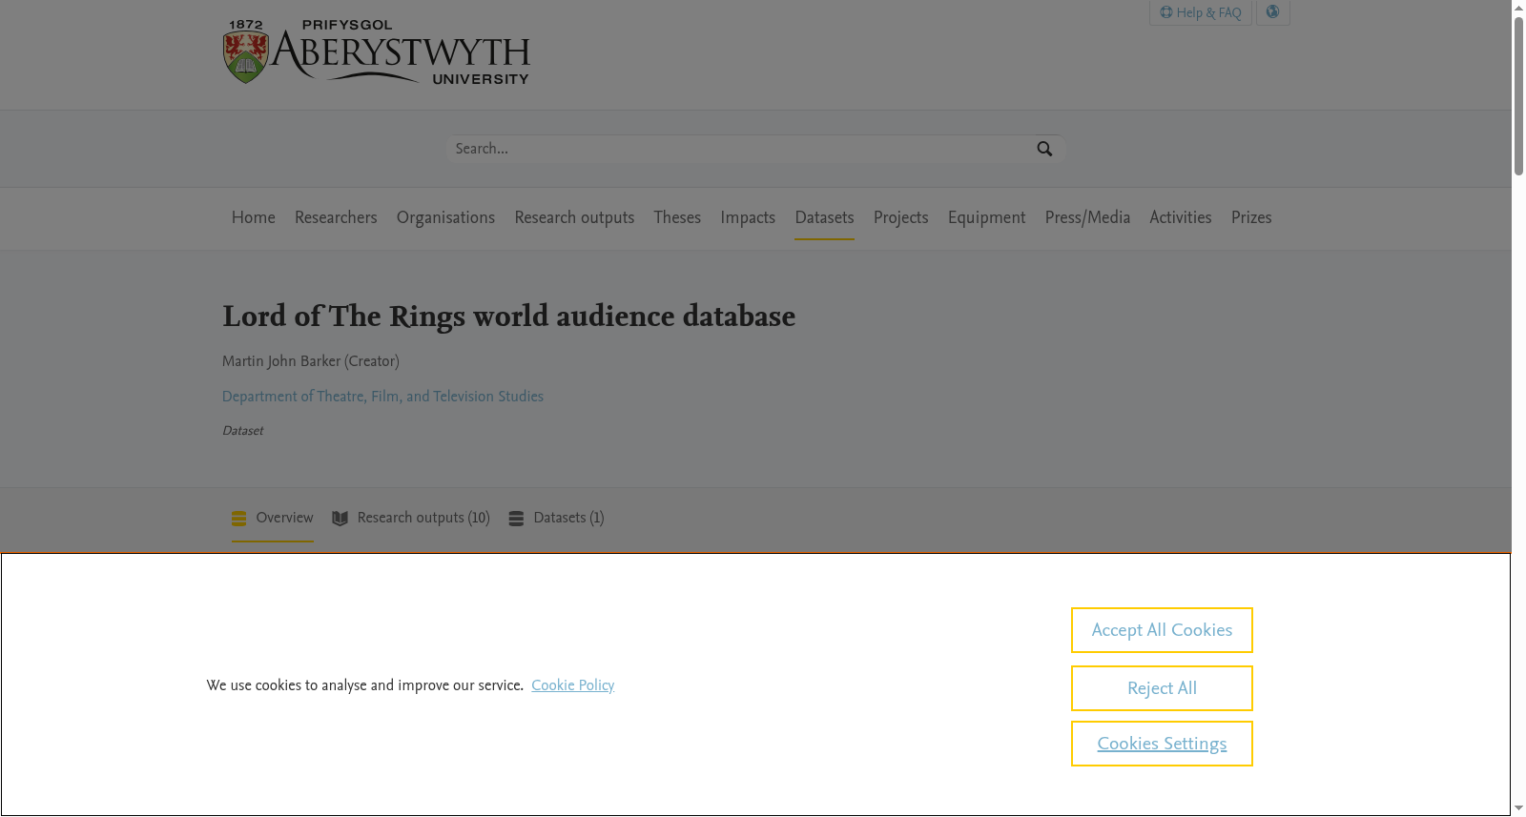Viewport: 1526px width, 817px height.
Task: Open the Cookie Policy link
Action: tap(572, 685)
